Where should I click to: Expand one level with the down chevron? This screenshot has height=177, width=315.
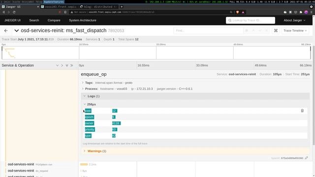(x=57, y=65)
